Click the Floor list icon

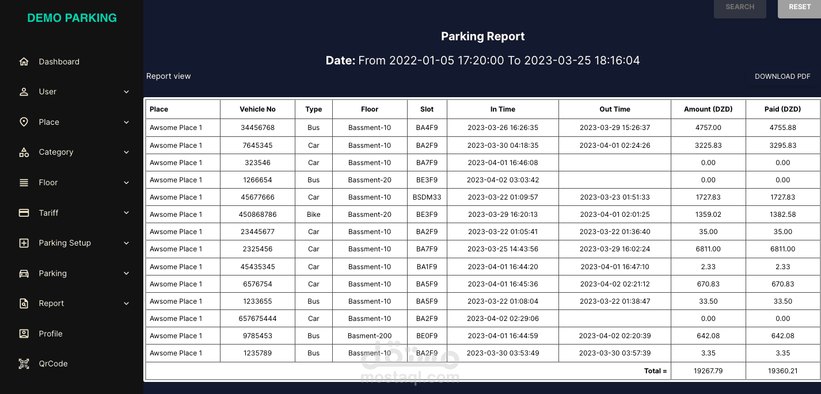tap(24, 182)
